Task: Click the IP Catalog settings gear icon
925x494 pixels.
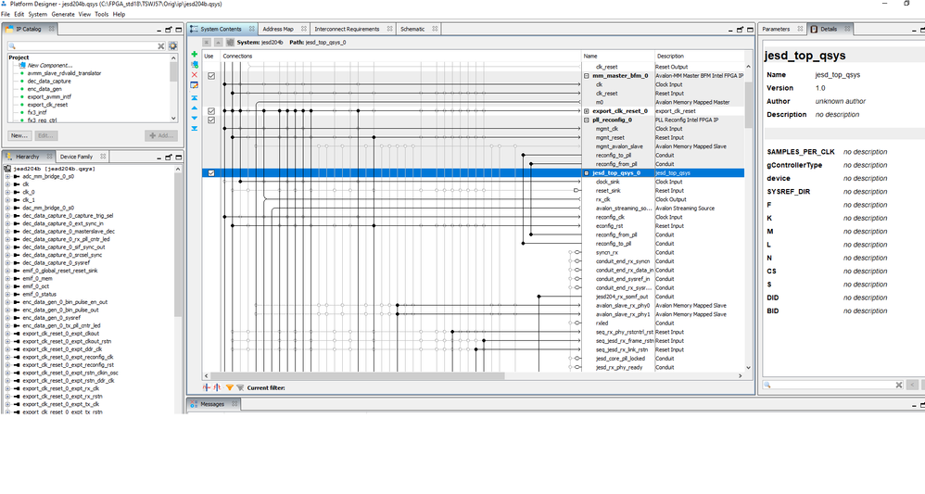Action: 172,45
